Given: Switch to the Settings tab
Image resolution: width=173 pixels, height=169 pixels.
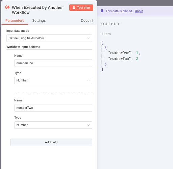Looking at the screenshot, I should coord(39,21).
